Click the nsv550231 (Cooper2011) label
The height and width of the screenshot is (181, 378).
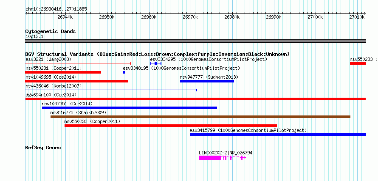click(x=54, y=68)
